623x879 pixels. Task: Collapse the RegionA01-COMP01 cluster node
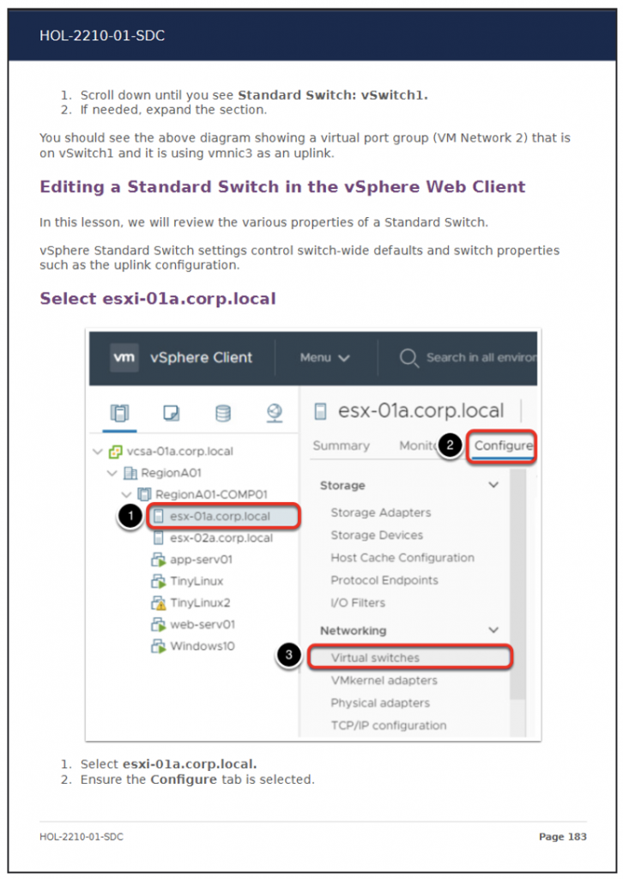point(127,494)
